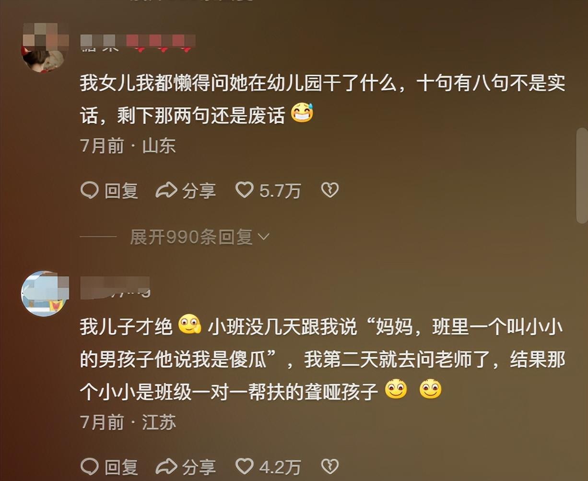Click reply bubble icon on Jiangsu comment

pos(90,466)
